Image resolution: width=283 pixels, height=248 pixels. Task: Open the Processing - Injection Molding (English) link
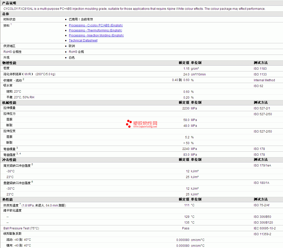tap(96, 35)
